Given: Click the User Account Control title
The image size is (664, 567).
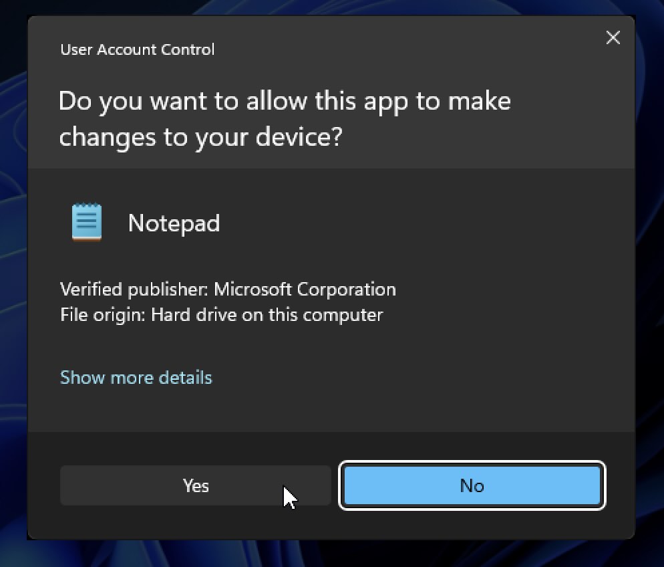Looking at the screenshot, I should 137,49.
